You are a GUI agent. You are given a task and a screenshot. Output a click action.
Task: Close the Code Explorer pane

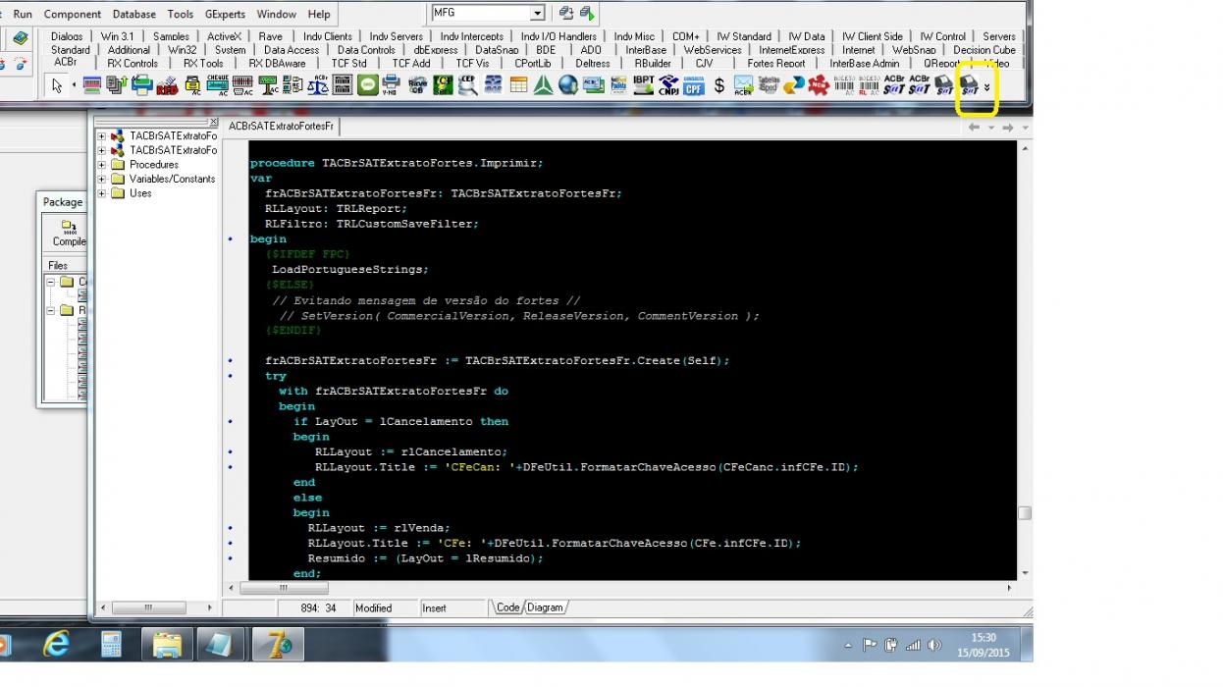[213, 123]
